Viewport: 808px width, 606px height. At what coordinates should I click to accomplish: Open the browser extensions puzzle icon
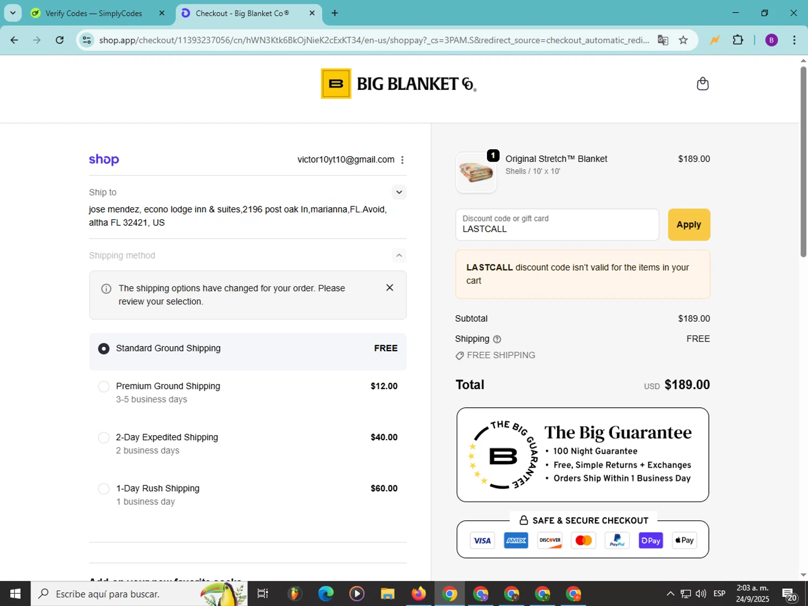click(x=738, y=40)
